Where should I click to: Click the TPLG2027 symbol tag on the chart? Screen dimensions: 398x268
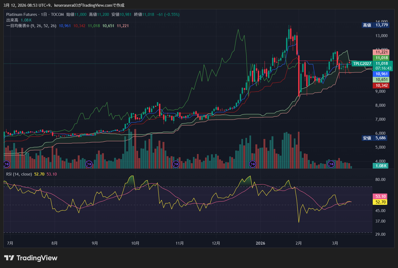[x=362, y=64]
